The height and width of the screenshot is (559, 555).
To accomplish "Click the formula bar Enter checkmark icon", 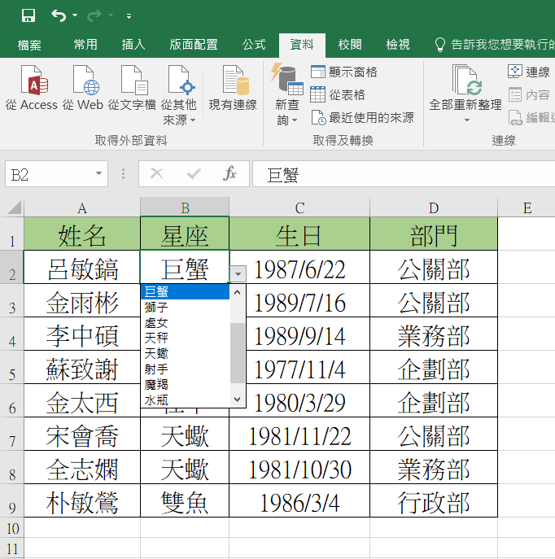I will [194, 174].
